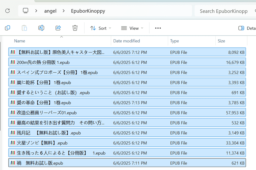256x170 pixels.
Task: Open the Sort dropdown
Action: [101, 28]
